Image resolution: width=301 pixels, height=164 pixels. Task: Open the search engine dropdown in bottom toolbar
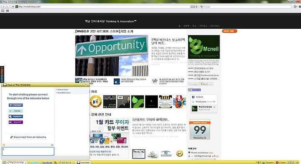[6, 162]
